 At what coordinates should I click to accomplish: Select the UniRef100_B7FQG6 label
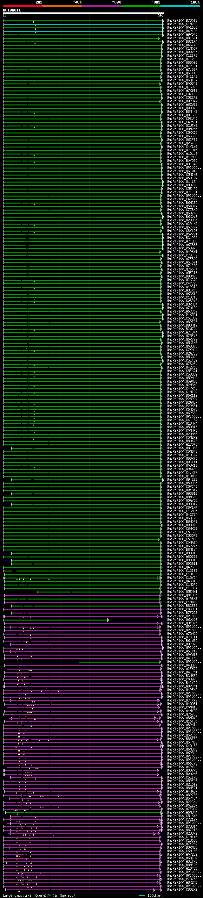(x=182, y=613)
